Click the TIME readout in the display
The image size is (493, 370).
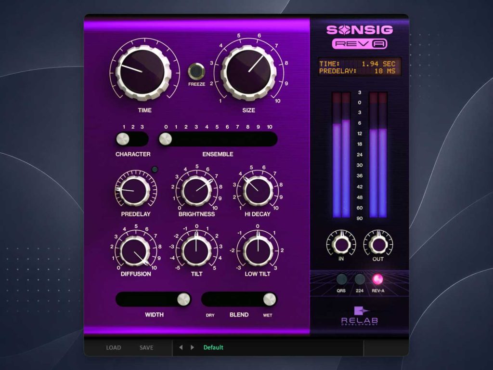358,64
